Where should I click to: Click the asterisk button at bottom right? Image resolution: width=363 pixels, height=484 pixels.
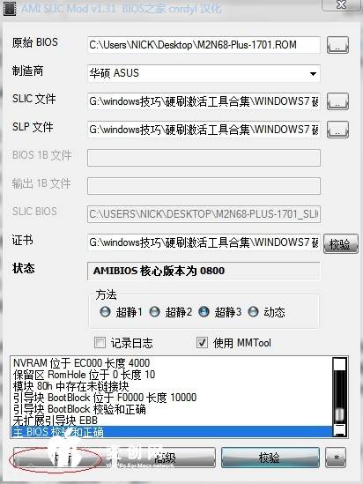pyautogui.click(x=336, y=458)
